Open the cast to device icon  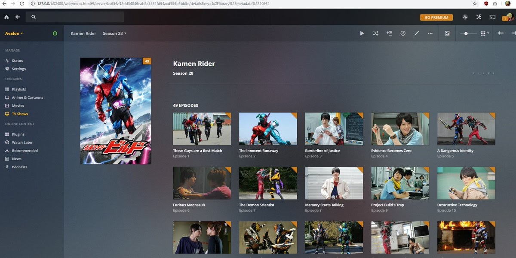(492, 17)
